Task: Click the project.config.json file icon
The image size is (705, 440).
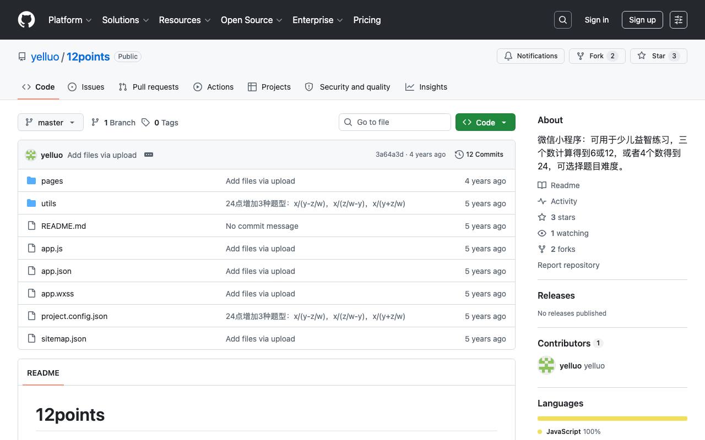Action: click(31, 316)
